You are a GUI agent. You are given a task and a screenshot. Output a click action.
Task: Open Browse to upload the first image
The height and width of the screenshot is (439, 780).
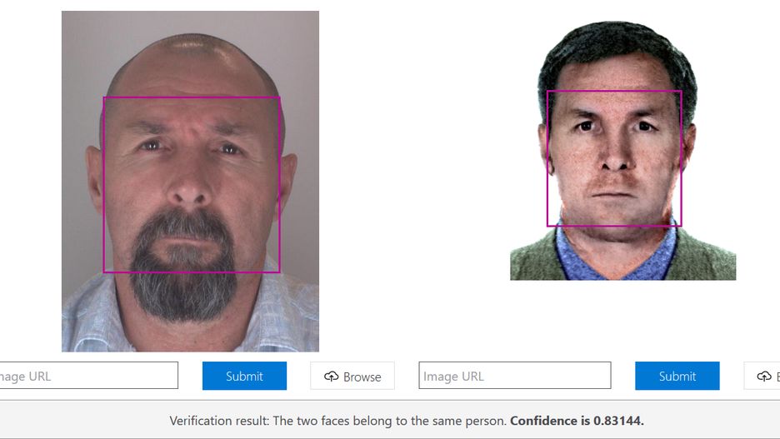click(352, 376)
